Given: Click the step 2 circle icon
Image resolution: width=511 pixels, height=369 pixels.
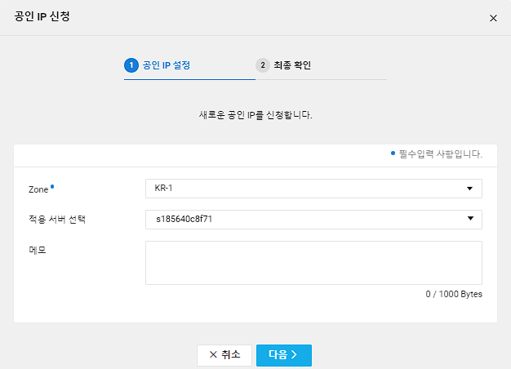Looking at the screenshot, I should click(x=263, y=65).
